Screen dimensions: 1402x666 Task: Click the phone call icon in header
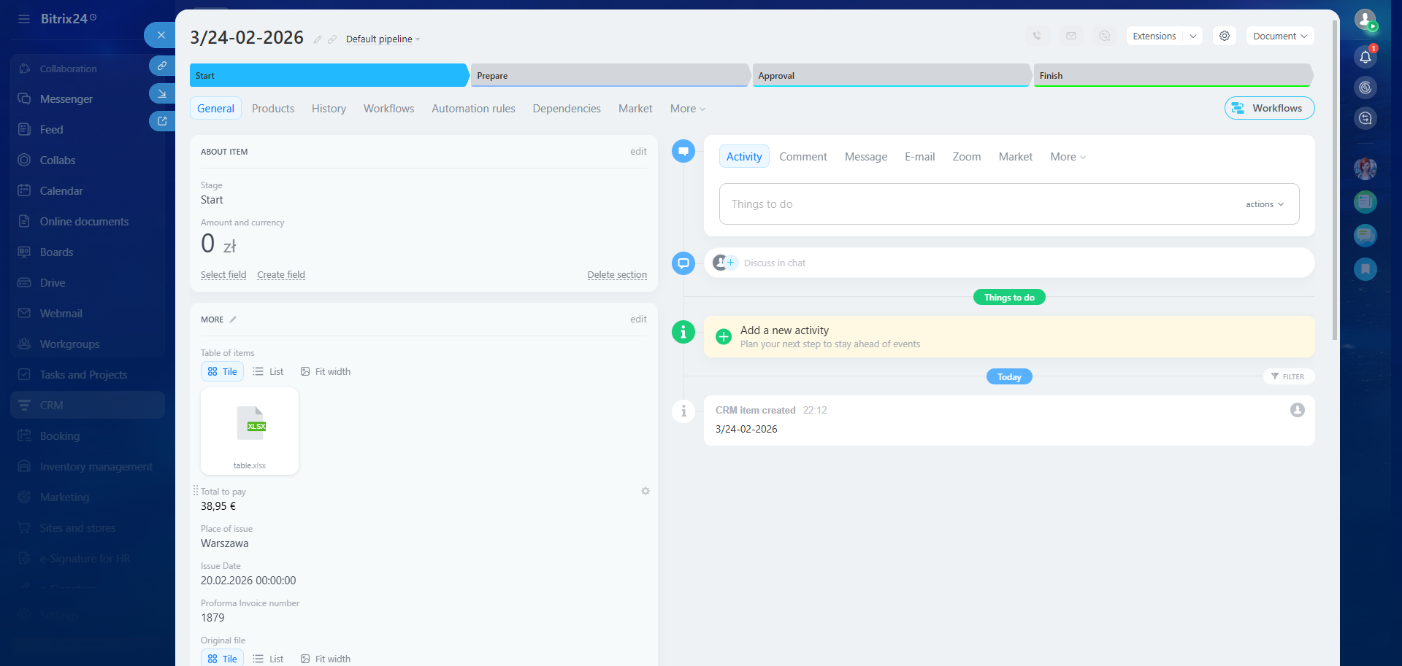point(1037,36)
